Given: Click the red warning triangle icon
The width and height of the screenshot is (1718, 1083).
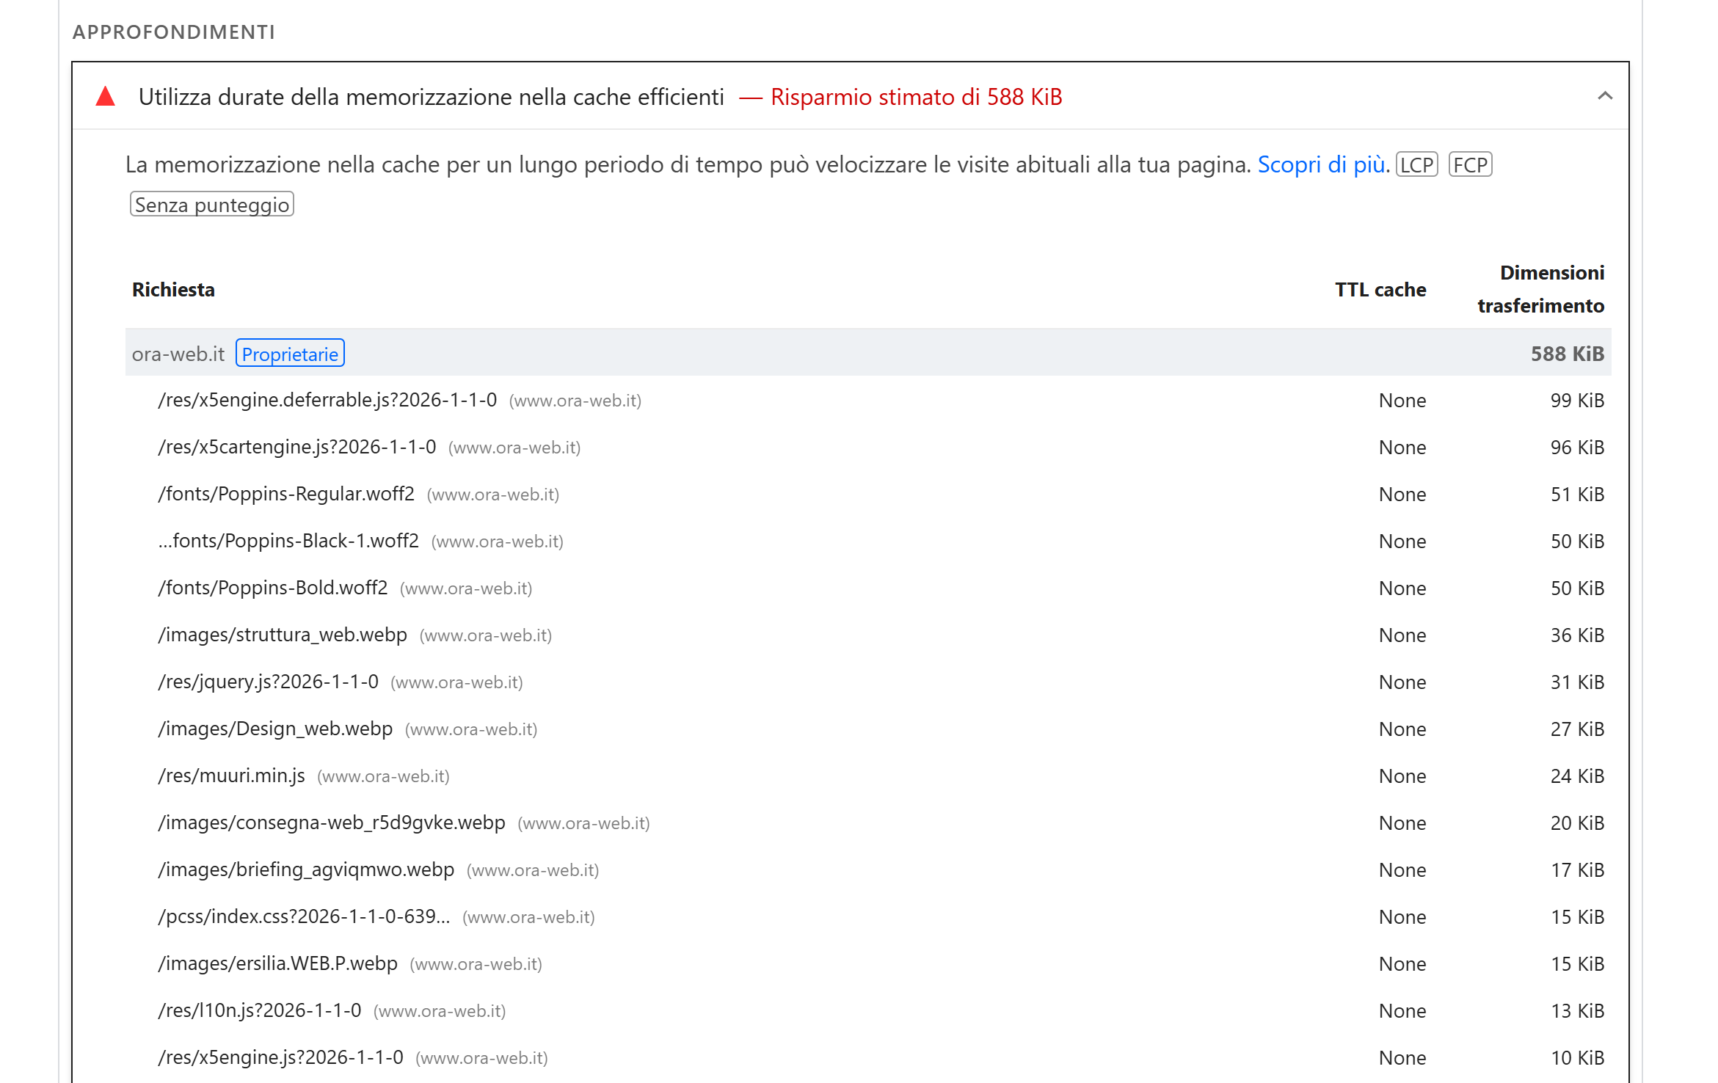Looking at the screenshot, I should tap(106, 96).
